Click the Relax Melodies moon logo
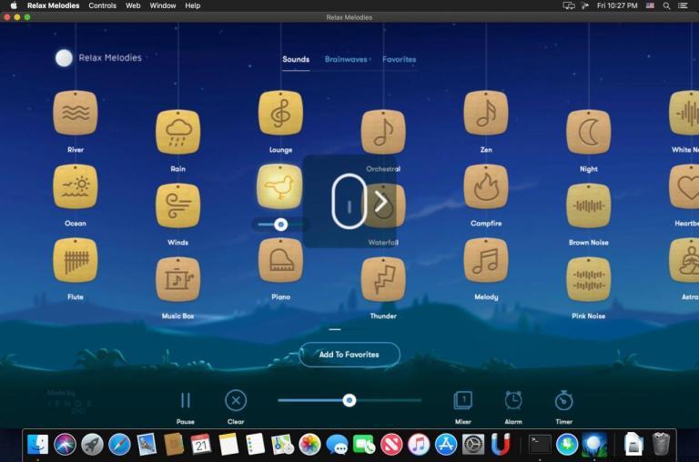Viewport: 699px width, 462px height. pyautogui.click(x=64, y=58)
